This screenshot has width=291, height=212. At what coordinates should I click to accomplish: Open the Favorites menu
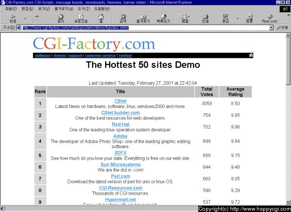coord(64,9)
